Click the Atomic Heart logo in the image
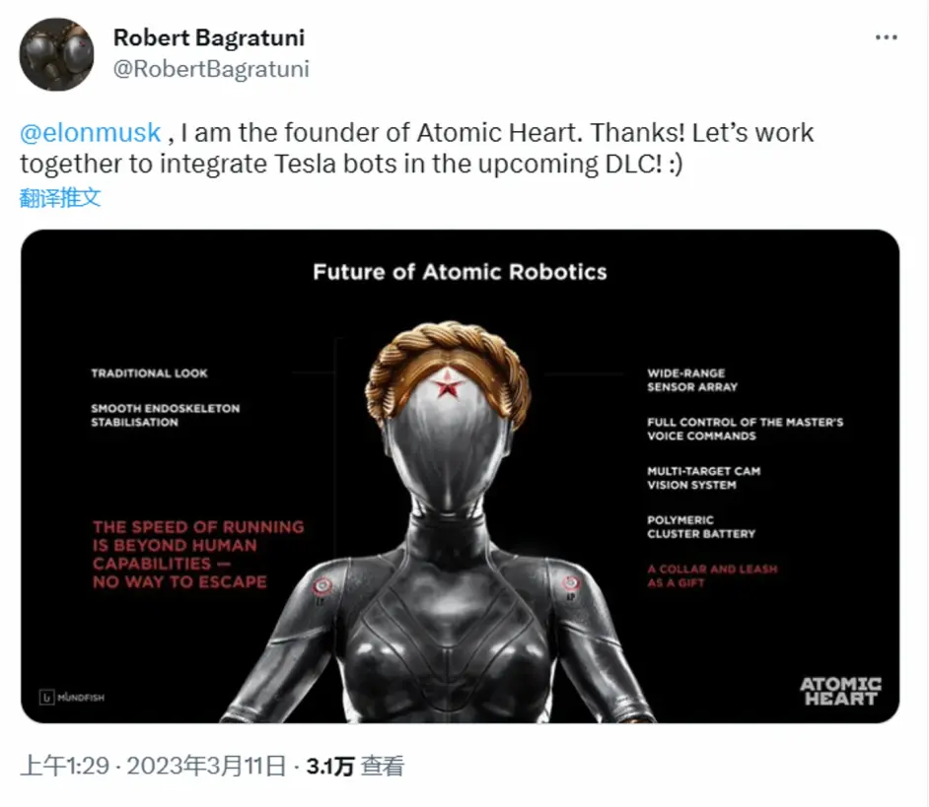The height and width of the screenshot is (807, 929). pos(839,690)
